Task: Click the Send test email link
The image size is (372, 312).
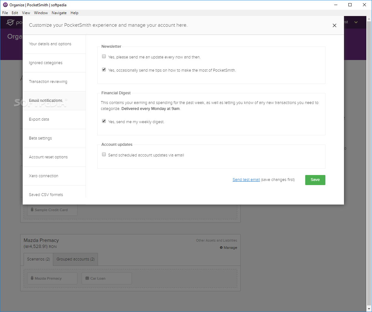Action: coord(246,180)
